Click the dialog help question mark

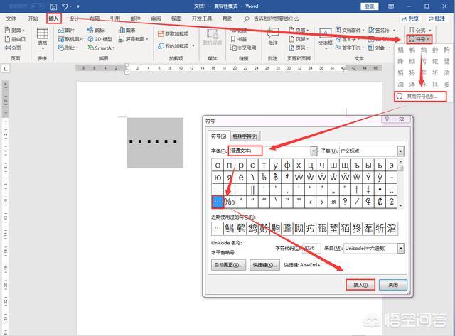pos(387,120)
